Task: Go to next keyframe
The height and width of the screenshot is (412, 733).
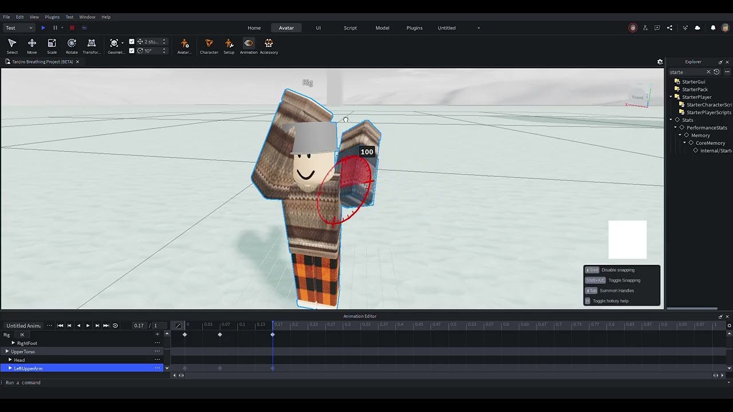Action: point(97,326)
